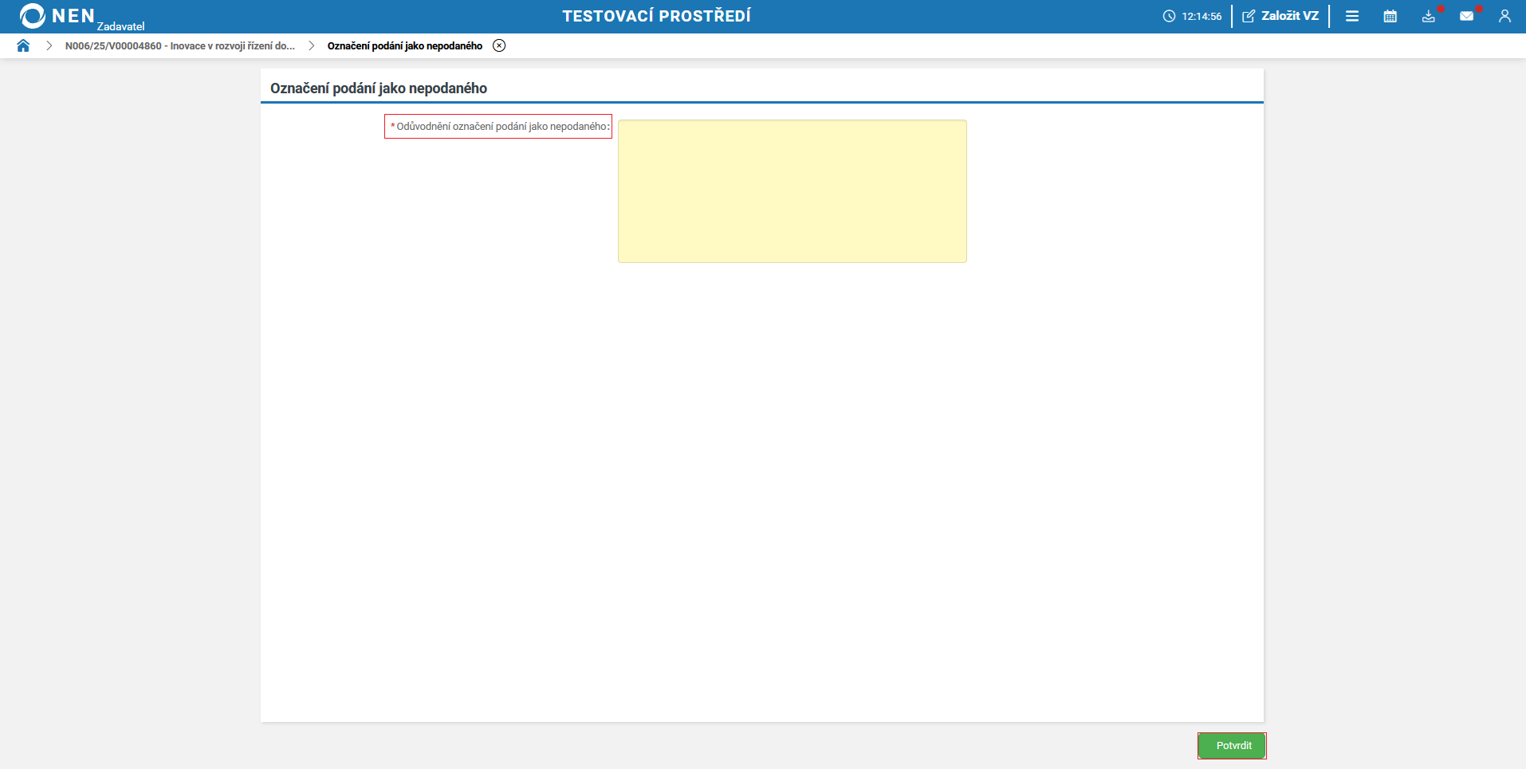This screenshot has height=769, width=1526.
Task: Click inside the yellow justification text area
Action: point(791,190)
